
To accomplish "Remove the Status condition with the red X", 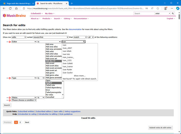I will (x=10, y=98).
